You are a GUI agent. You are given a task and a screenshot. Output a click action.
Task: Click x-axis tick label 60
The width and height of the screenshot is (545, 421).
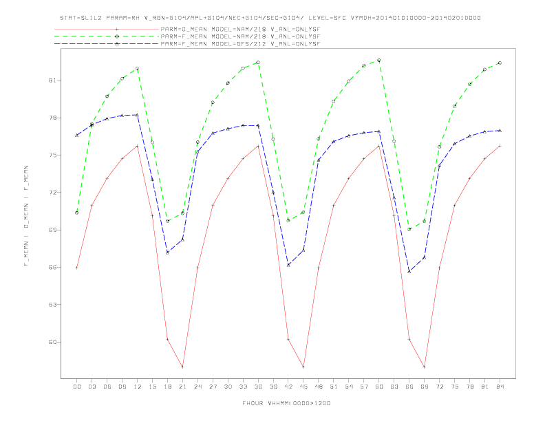point(379,387)
